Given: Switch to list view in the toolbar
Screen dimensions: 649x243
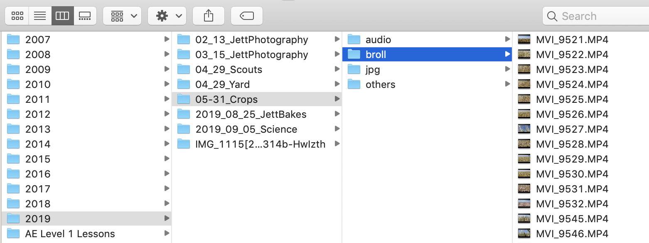Looking at the screenshot, I should (x=40, y=15).
